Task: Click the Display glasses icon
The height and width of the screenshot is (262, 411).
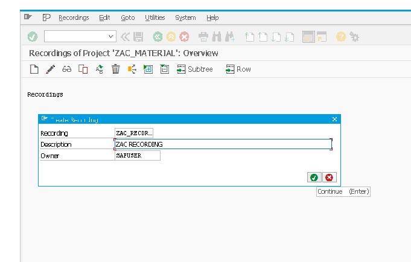Action: click(x=66, y=69)
